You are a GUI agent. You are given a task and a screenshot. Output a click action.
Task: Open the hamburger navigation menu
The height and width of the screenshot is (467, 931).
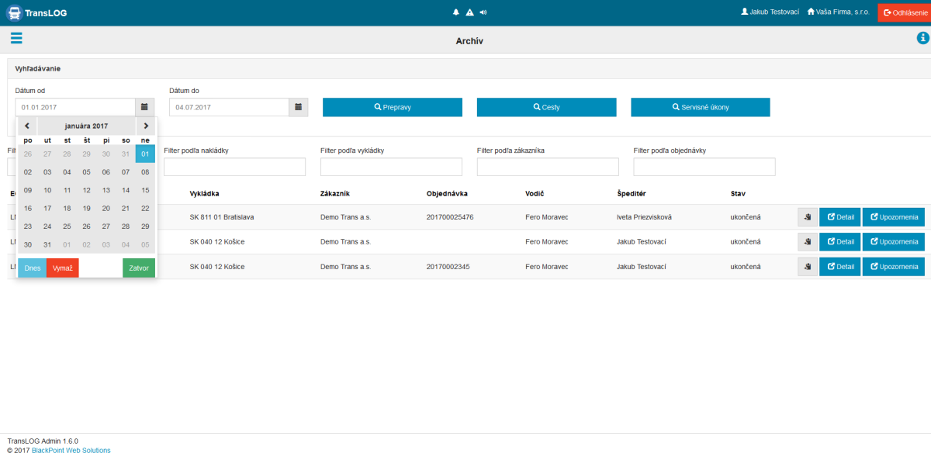(16, 39)
